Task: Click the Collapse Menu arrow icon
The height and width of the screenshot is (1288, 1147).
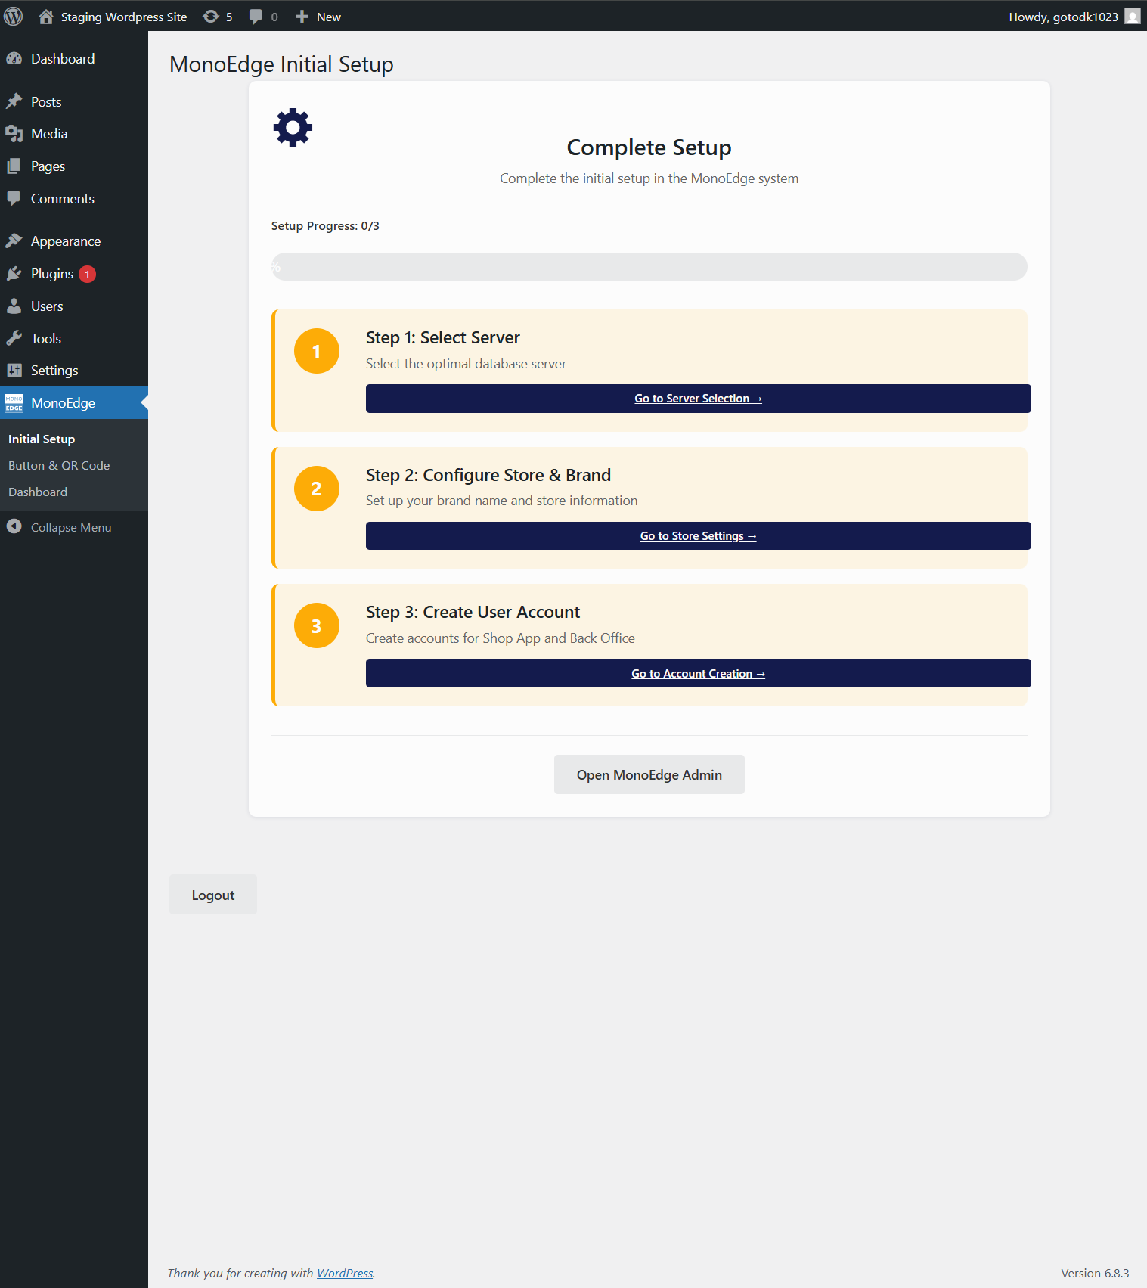Action: 14,526
